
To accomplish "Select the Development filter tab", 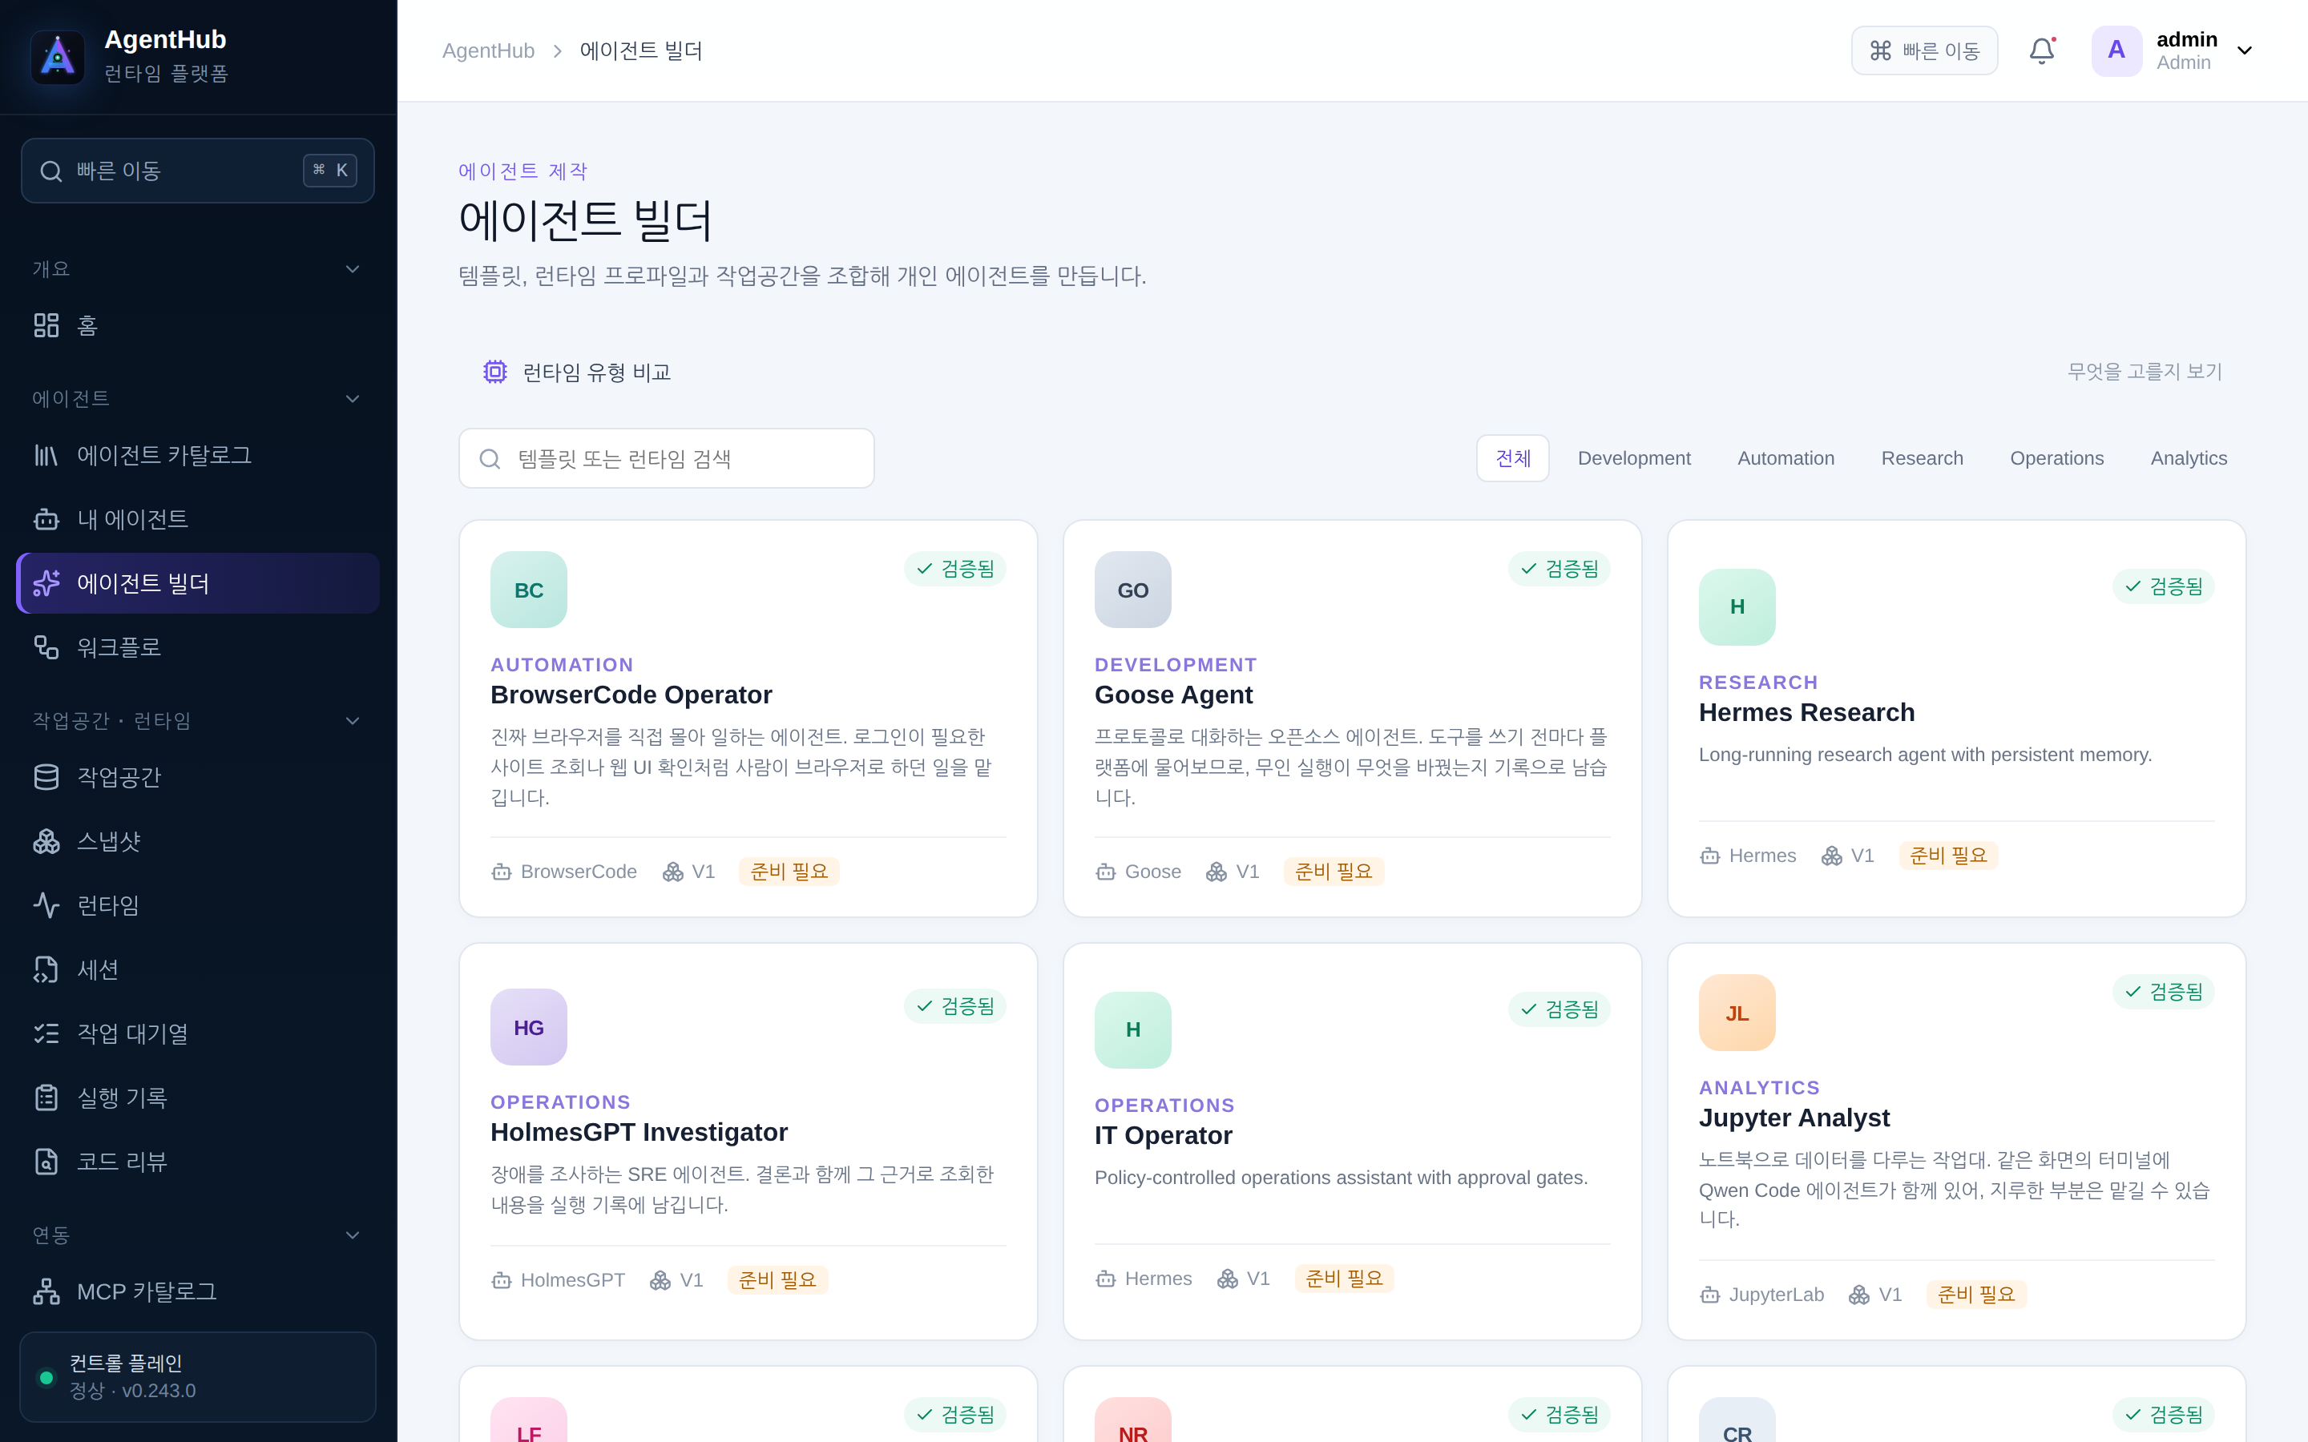I will pos(1634,457).
